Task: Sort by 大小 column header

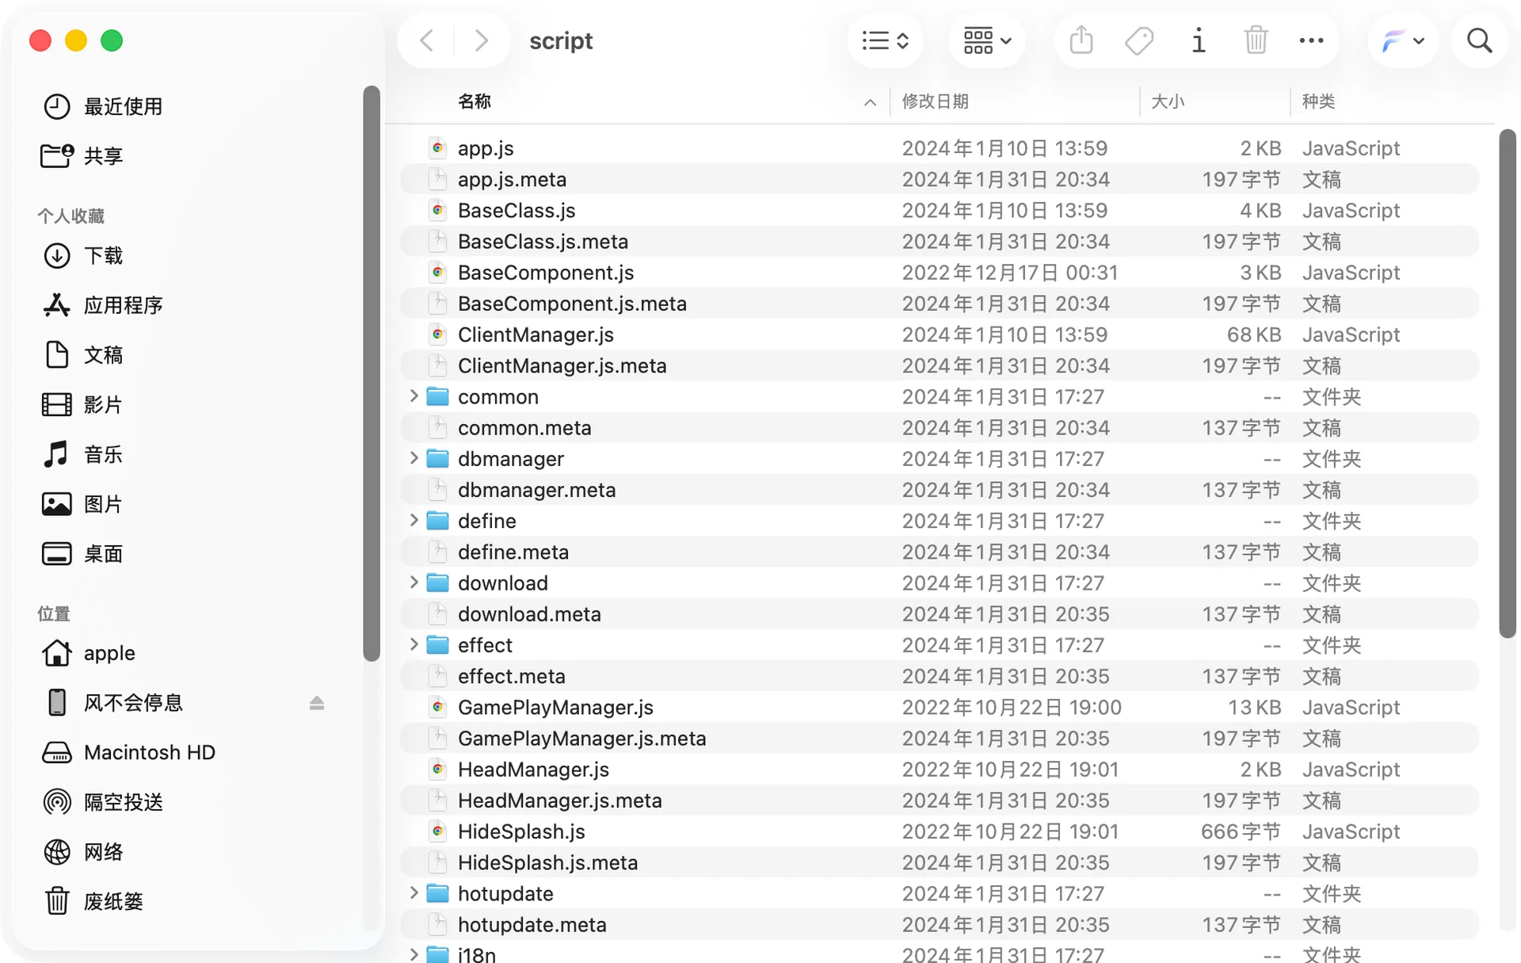Action: [1167, 101]
